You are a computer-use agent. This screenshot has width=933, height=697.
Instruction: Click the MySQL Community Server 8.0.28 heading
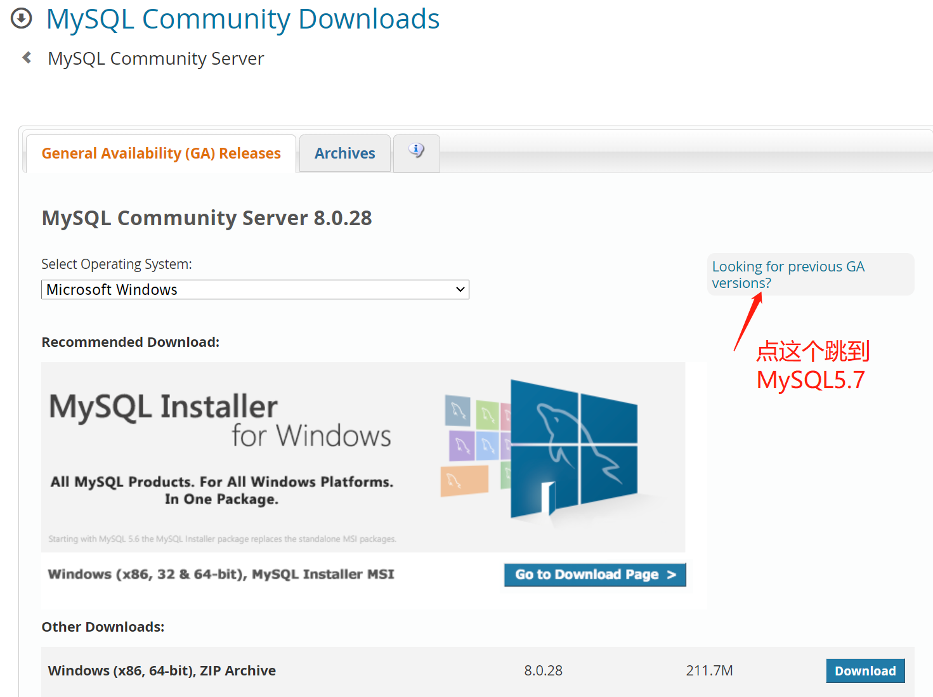[x=207, y=218]
